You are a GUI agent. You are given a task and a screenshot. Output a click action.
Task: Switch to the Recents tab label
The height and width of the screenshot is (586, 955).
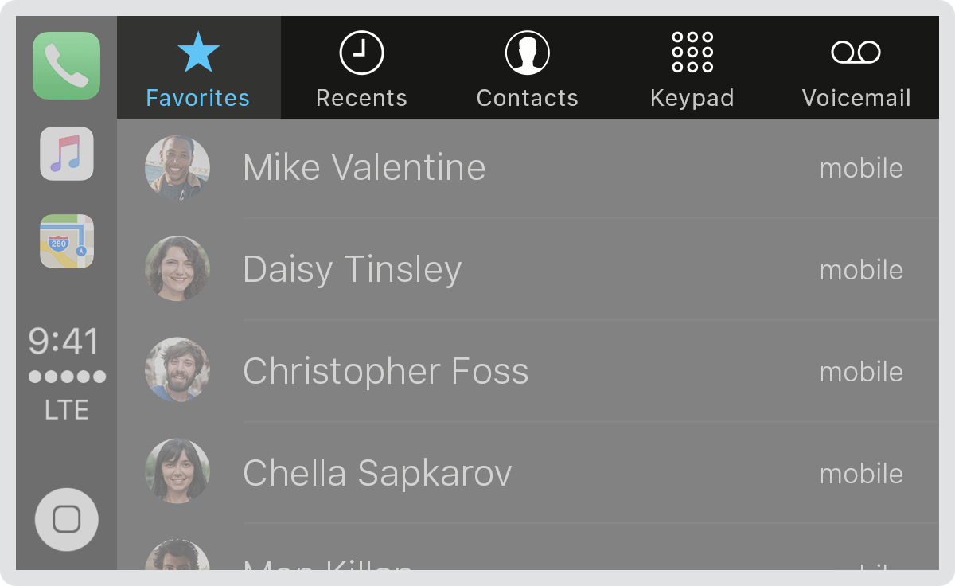pyautogui.click(x=361, y=98)
